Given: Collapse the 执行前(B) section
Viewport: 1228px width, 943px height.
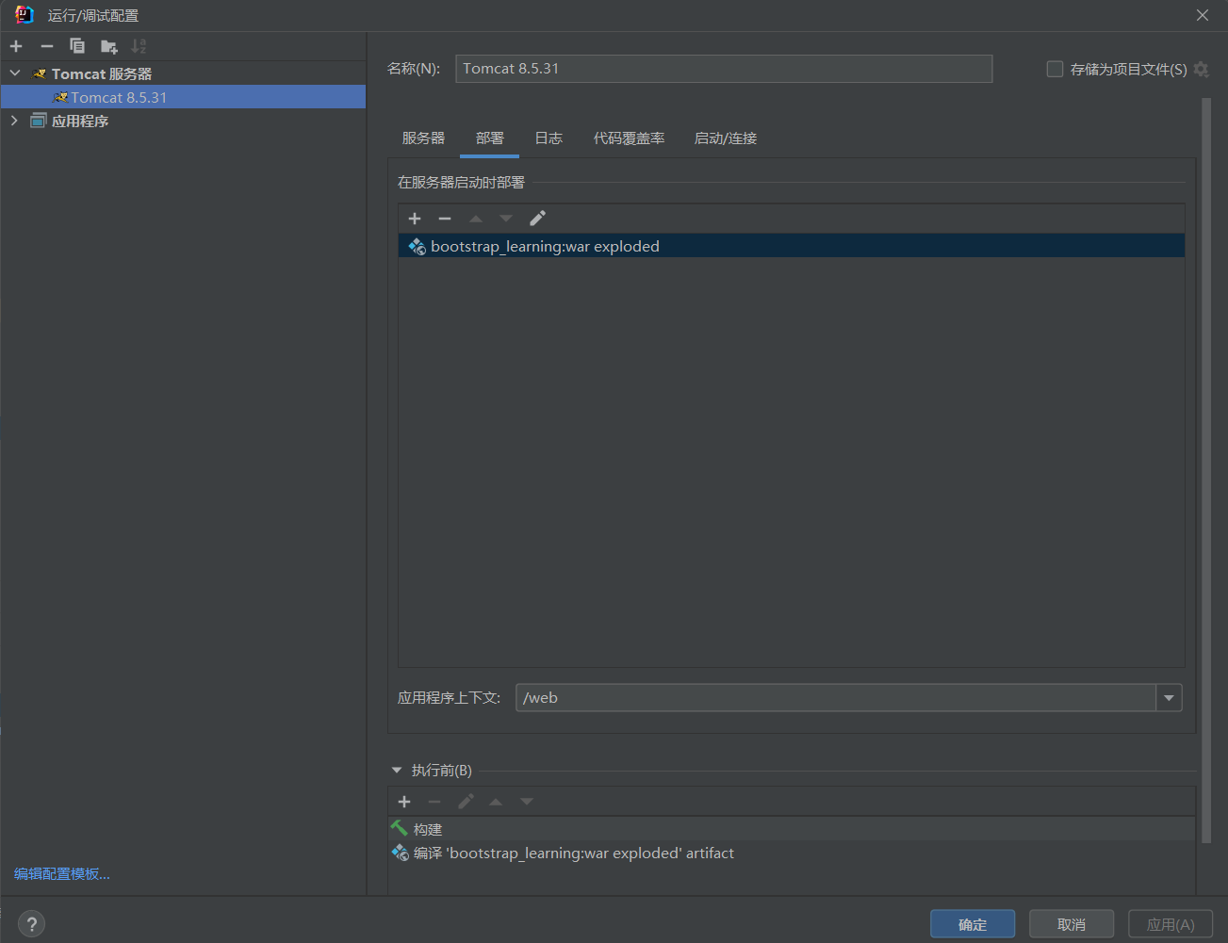Looking at the screenshot, I should (x=396, y=771).
